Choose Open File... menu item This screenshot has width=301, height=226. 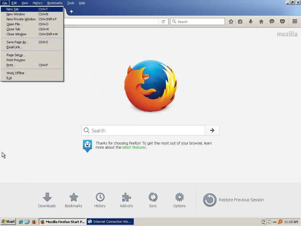click(32, 24)
